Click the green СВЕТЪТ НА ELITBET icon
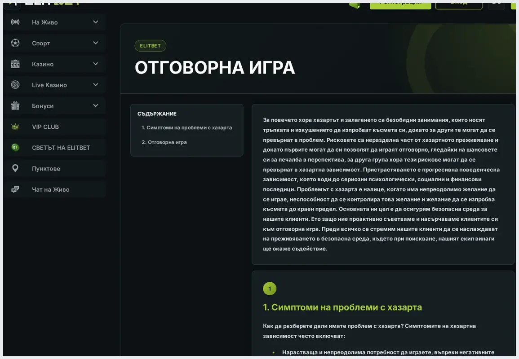519x359 pixels. click(x=15, y=148)
